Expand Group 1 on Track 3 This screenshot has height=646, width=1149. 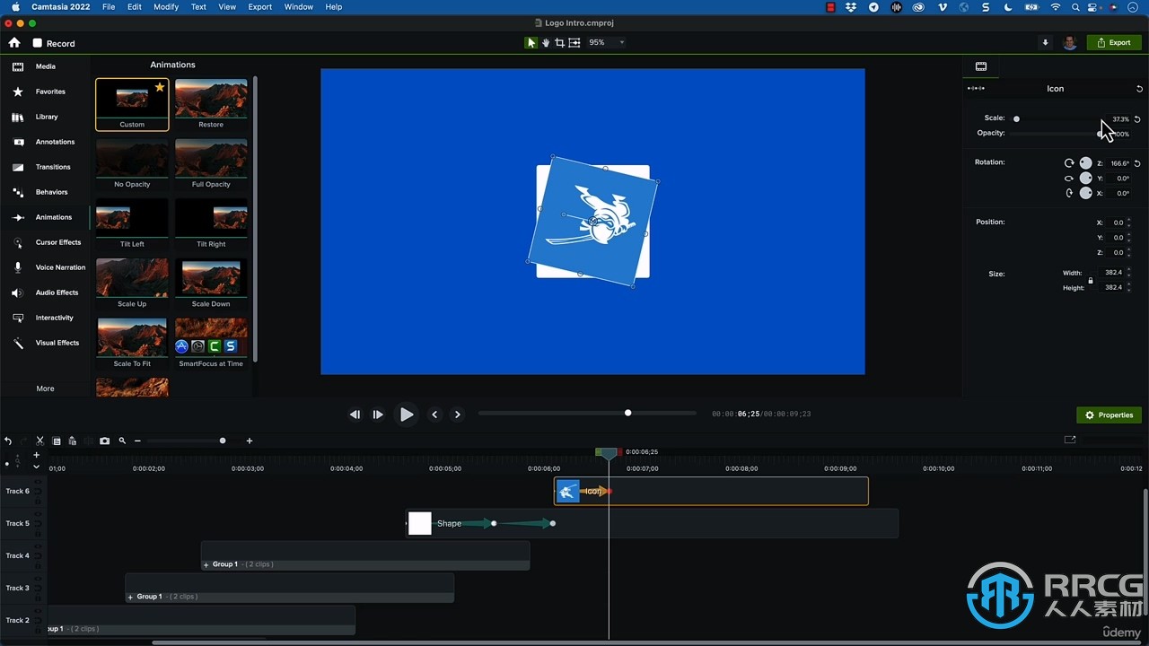(131, 597)
